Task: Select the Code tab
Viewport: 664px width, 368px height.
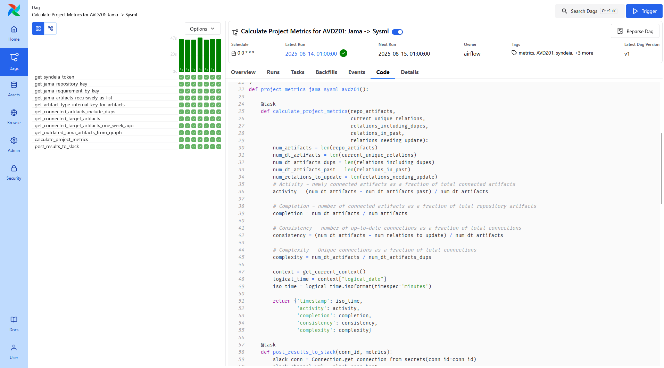Action: click(383, 72)
